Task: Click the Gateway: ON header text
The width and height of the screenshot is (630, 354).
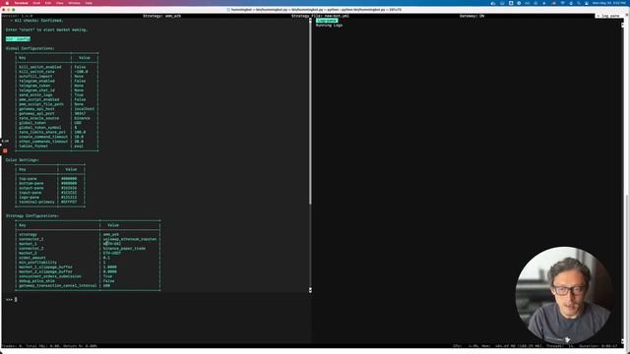Action: (x=472, y=16)
